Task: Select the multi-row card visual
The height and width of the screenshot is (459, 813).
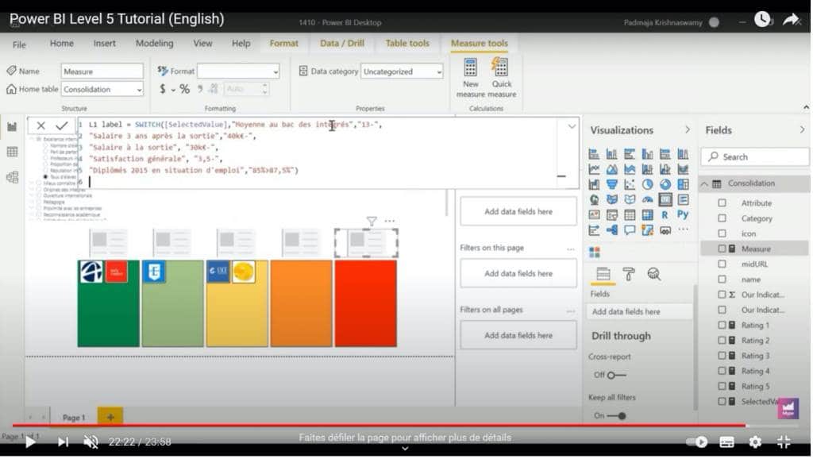Action: [684, 199]
